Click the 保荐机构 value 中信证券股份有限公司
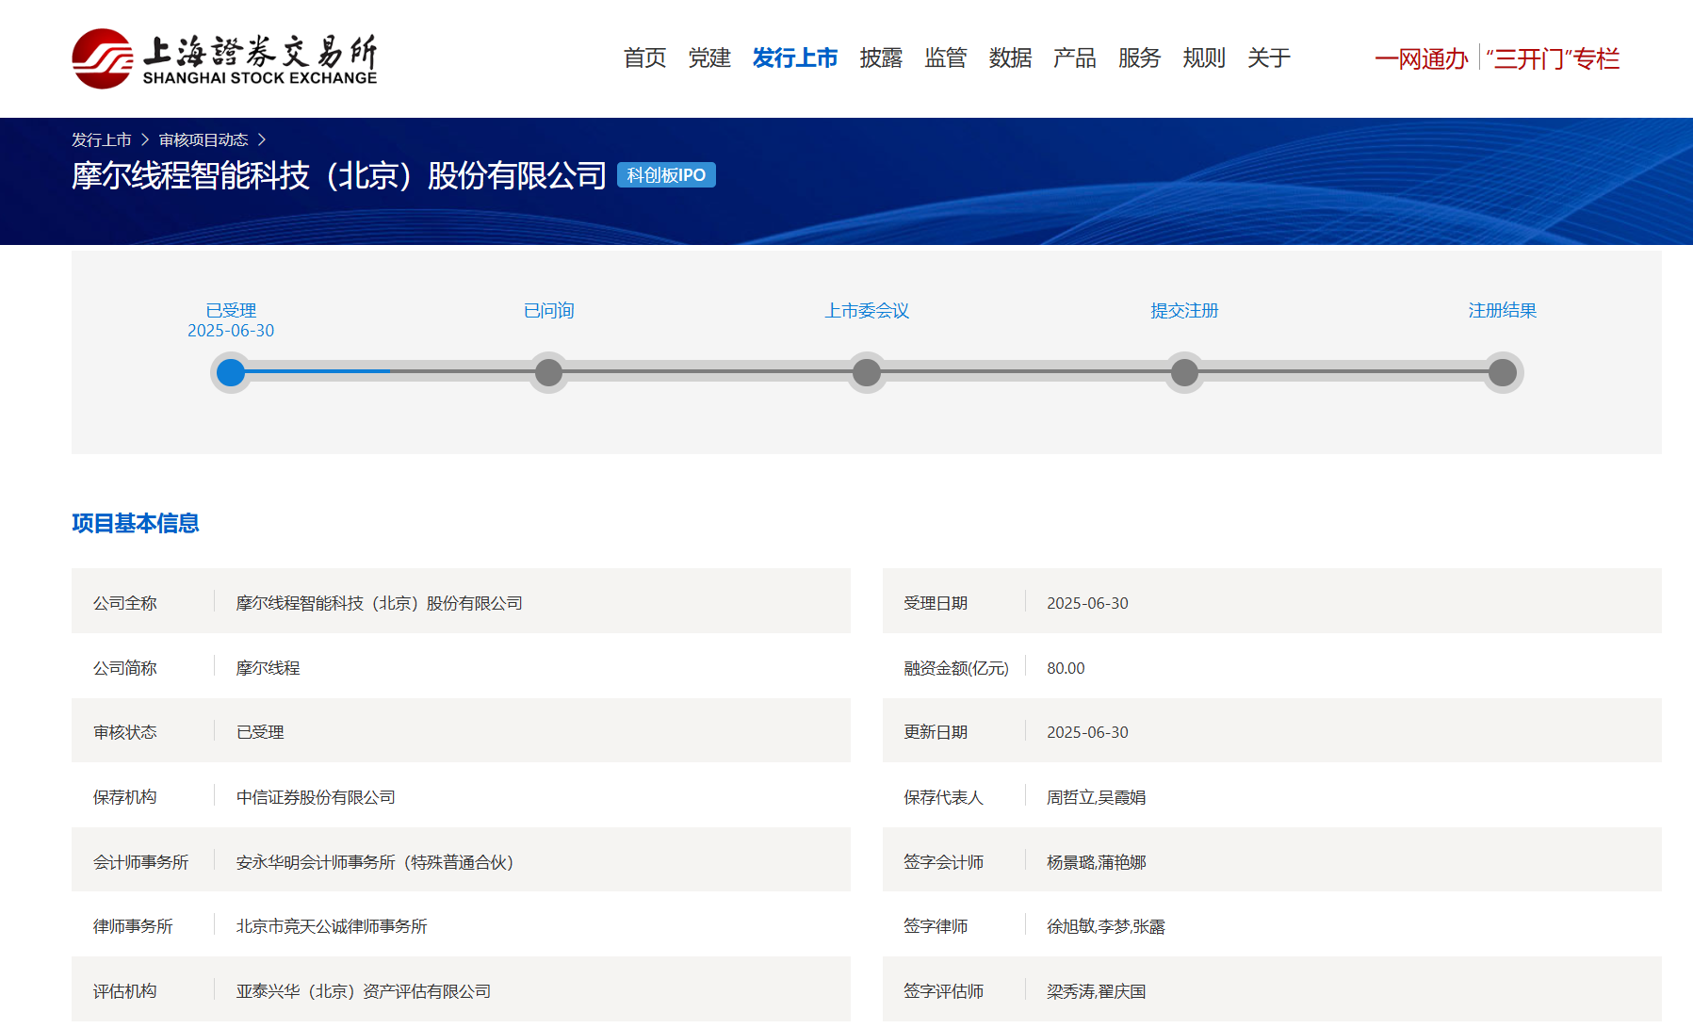 316,797
